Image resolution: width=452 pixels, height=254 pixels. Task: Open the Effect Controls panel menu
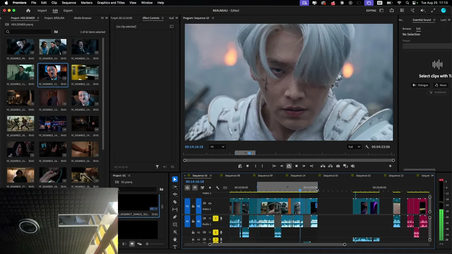coord(162,18)
